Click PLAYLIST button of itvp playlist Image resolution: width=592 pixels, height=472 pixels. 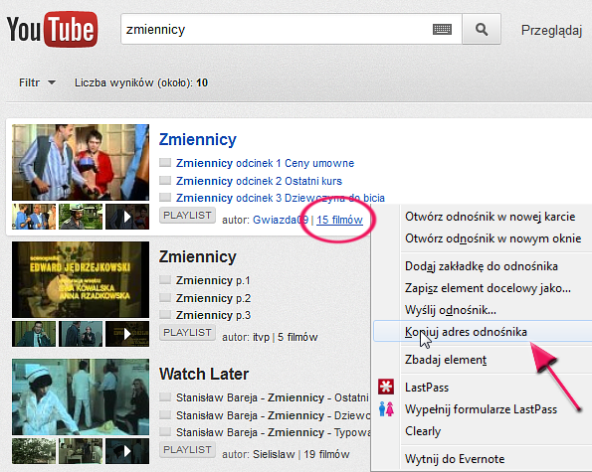click(187, 333)
